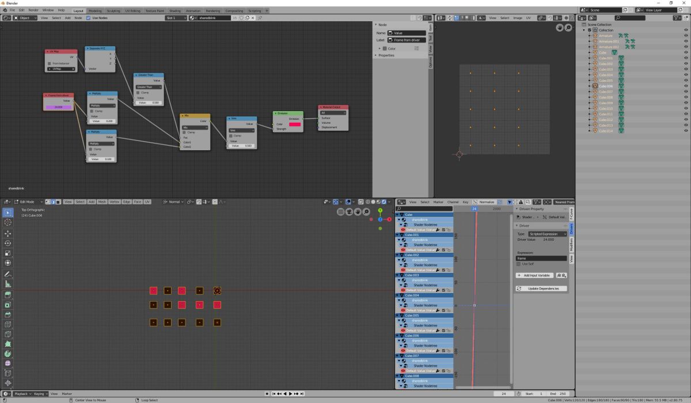Open Slot 1 dropdown
This screenshot has height=403, width=691.
tap(176, 18)
